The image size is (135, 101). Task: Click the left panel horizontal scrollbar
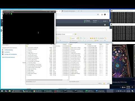45,80
